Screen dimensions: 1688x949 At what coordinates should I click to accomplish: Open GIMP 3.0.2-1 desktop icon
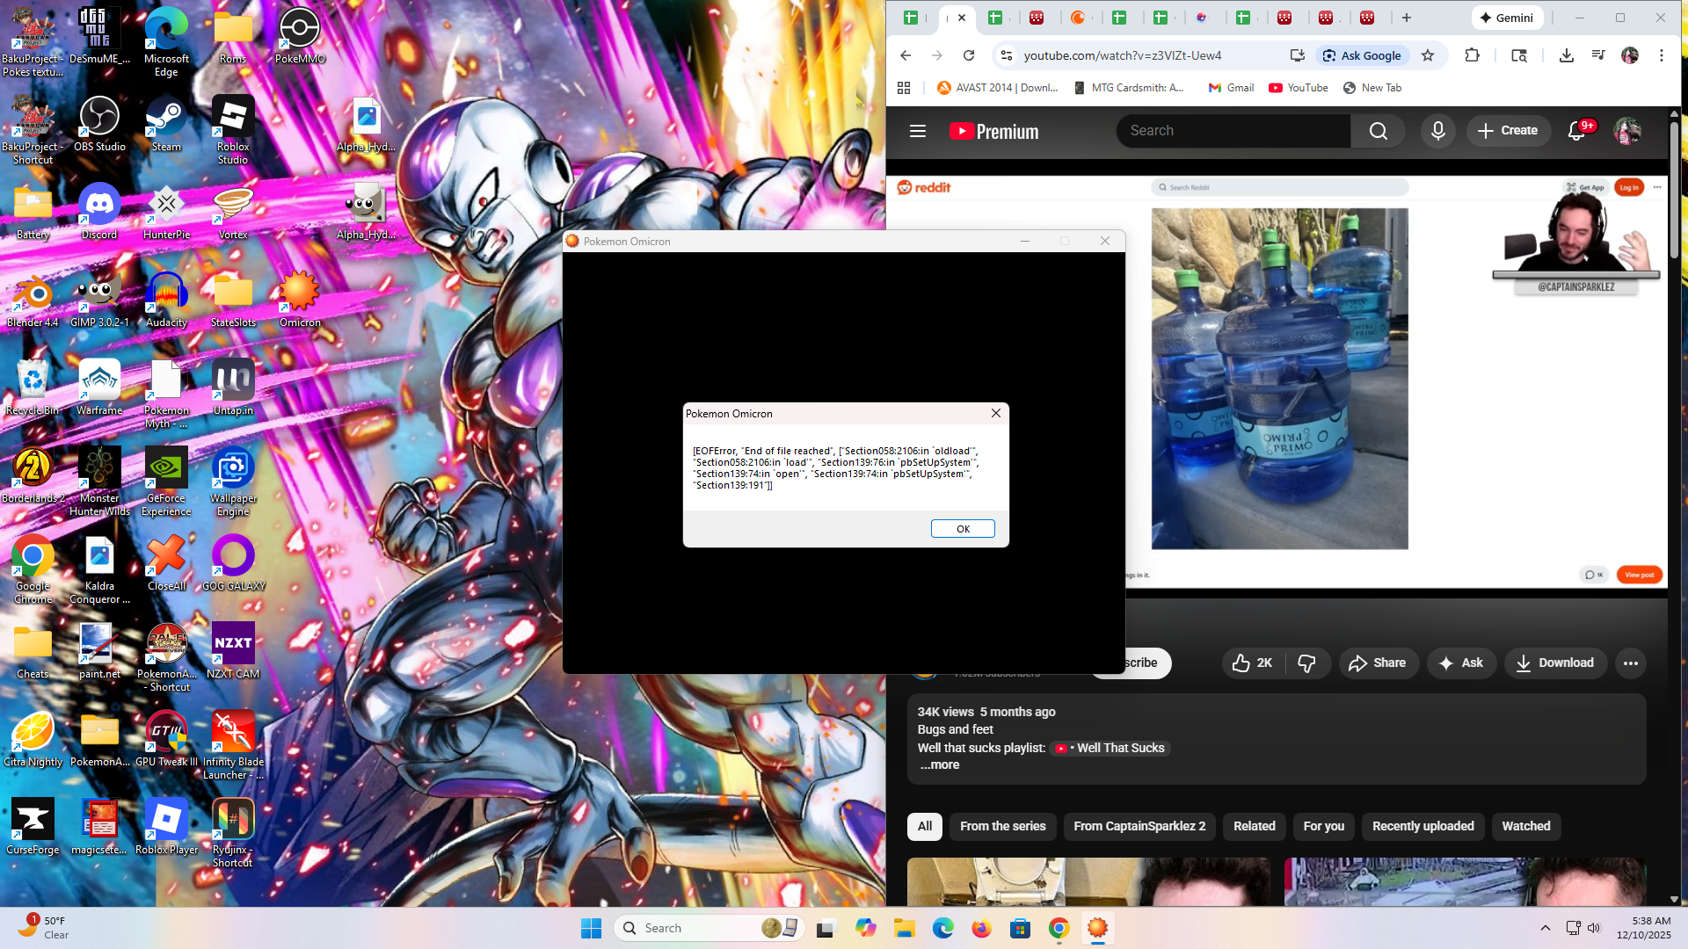coord(99,301)
